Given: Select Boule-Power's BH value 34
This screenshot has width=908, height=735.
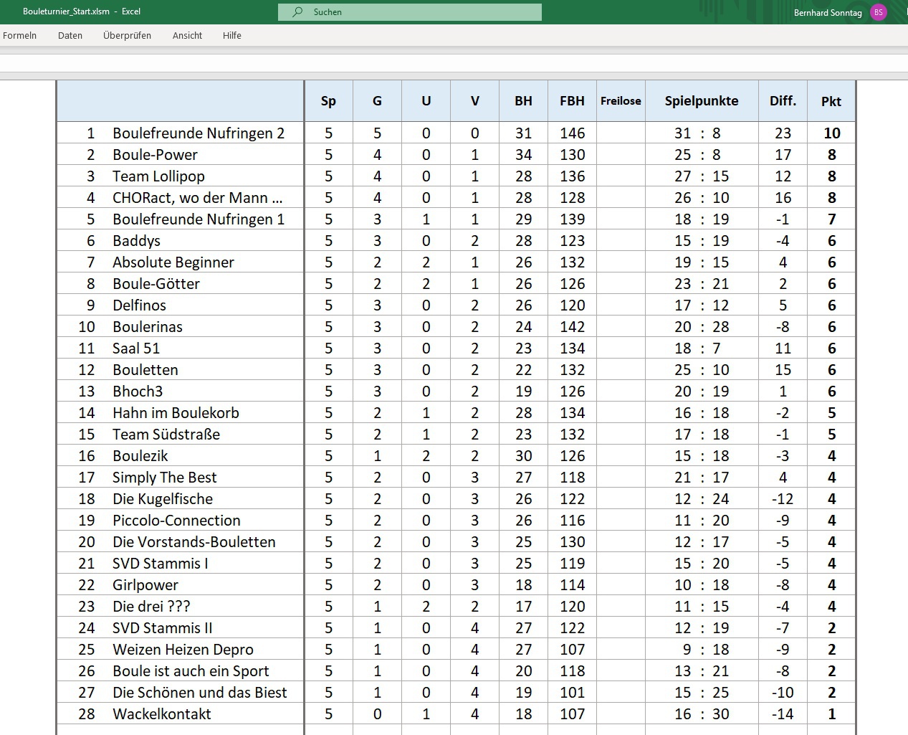Looking at the screenshot, I should 523,155.
